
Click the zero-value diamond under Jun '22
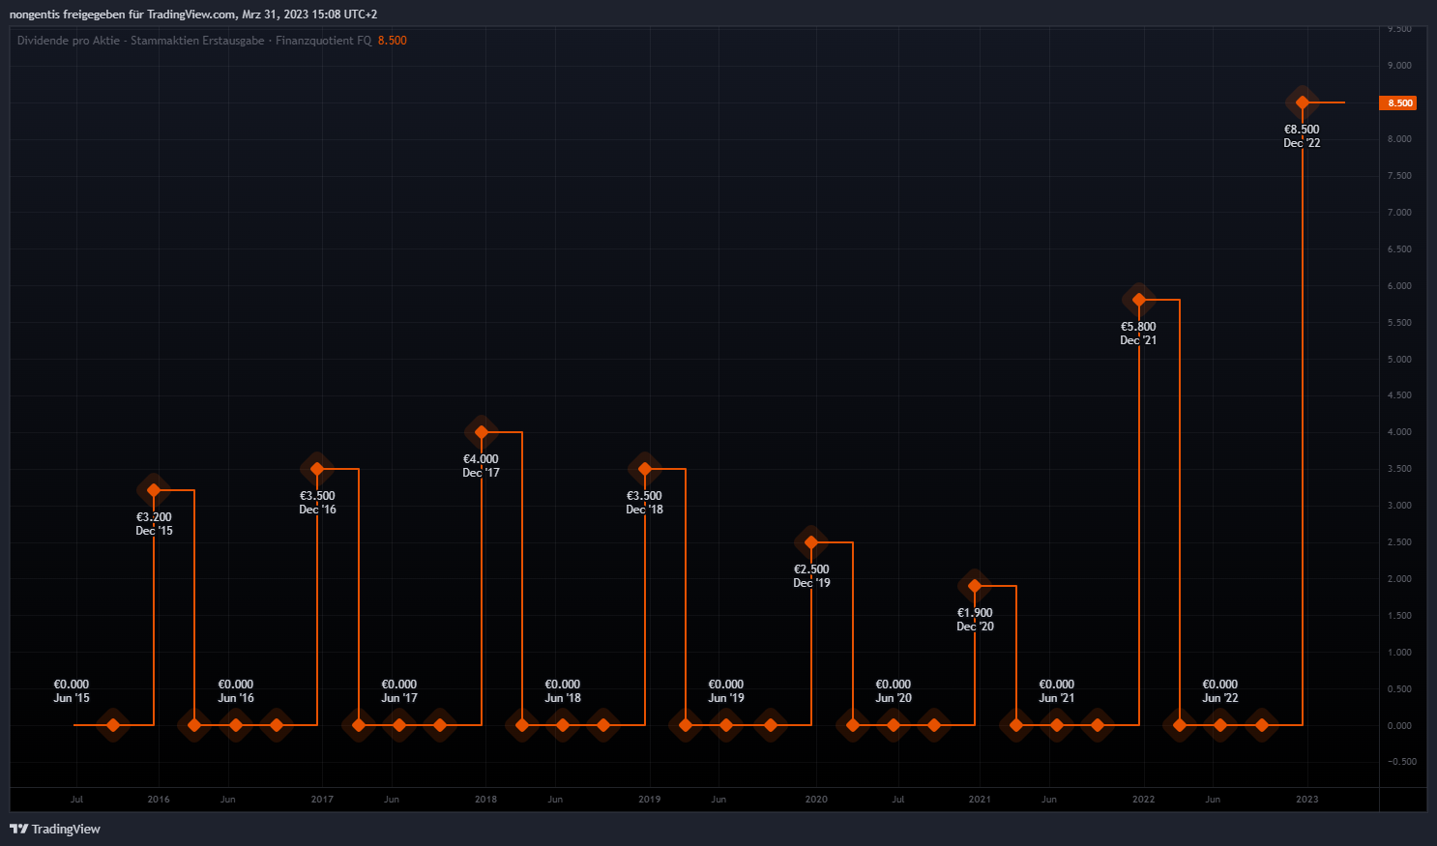point(1220,725)
